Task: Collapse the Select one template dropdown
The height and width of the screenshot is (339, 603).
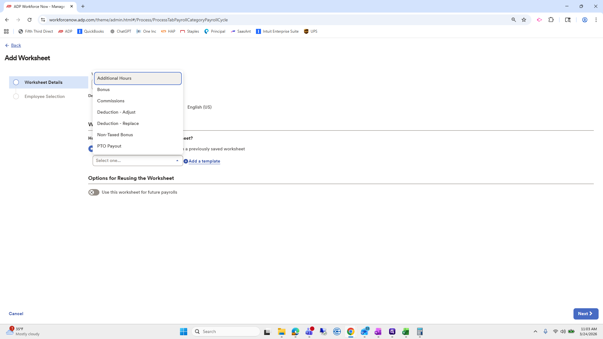Action: (177, 161)
